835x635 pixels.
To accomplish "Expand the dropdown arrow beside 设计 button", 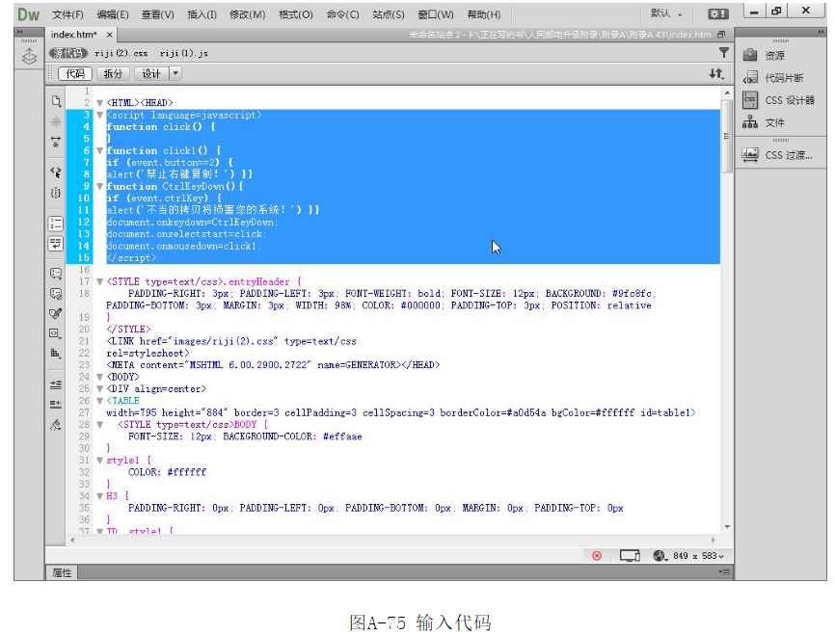I will pyautogui.click(x=175, y=73).
